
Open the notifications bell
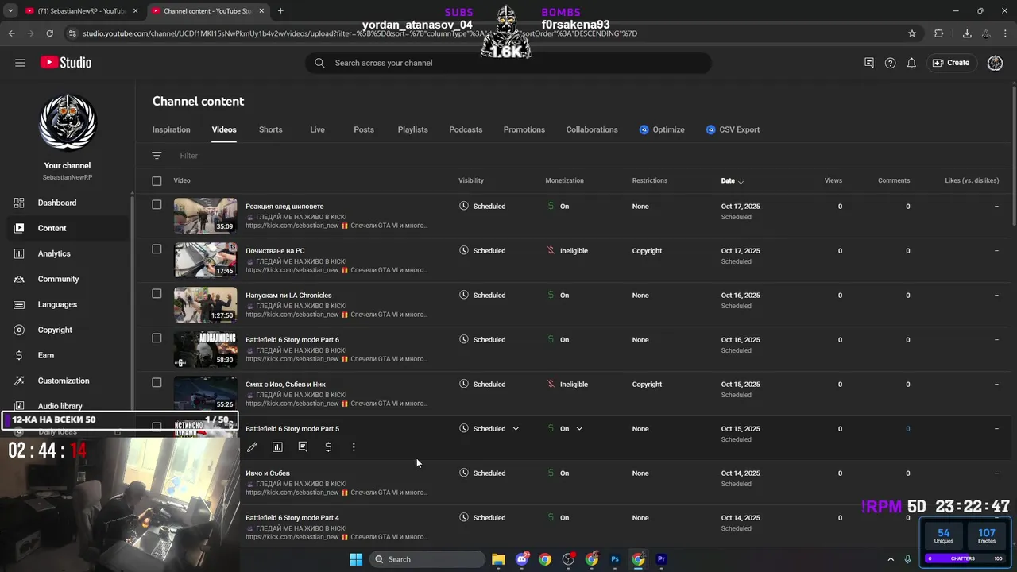click(911, 63)
